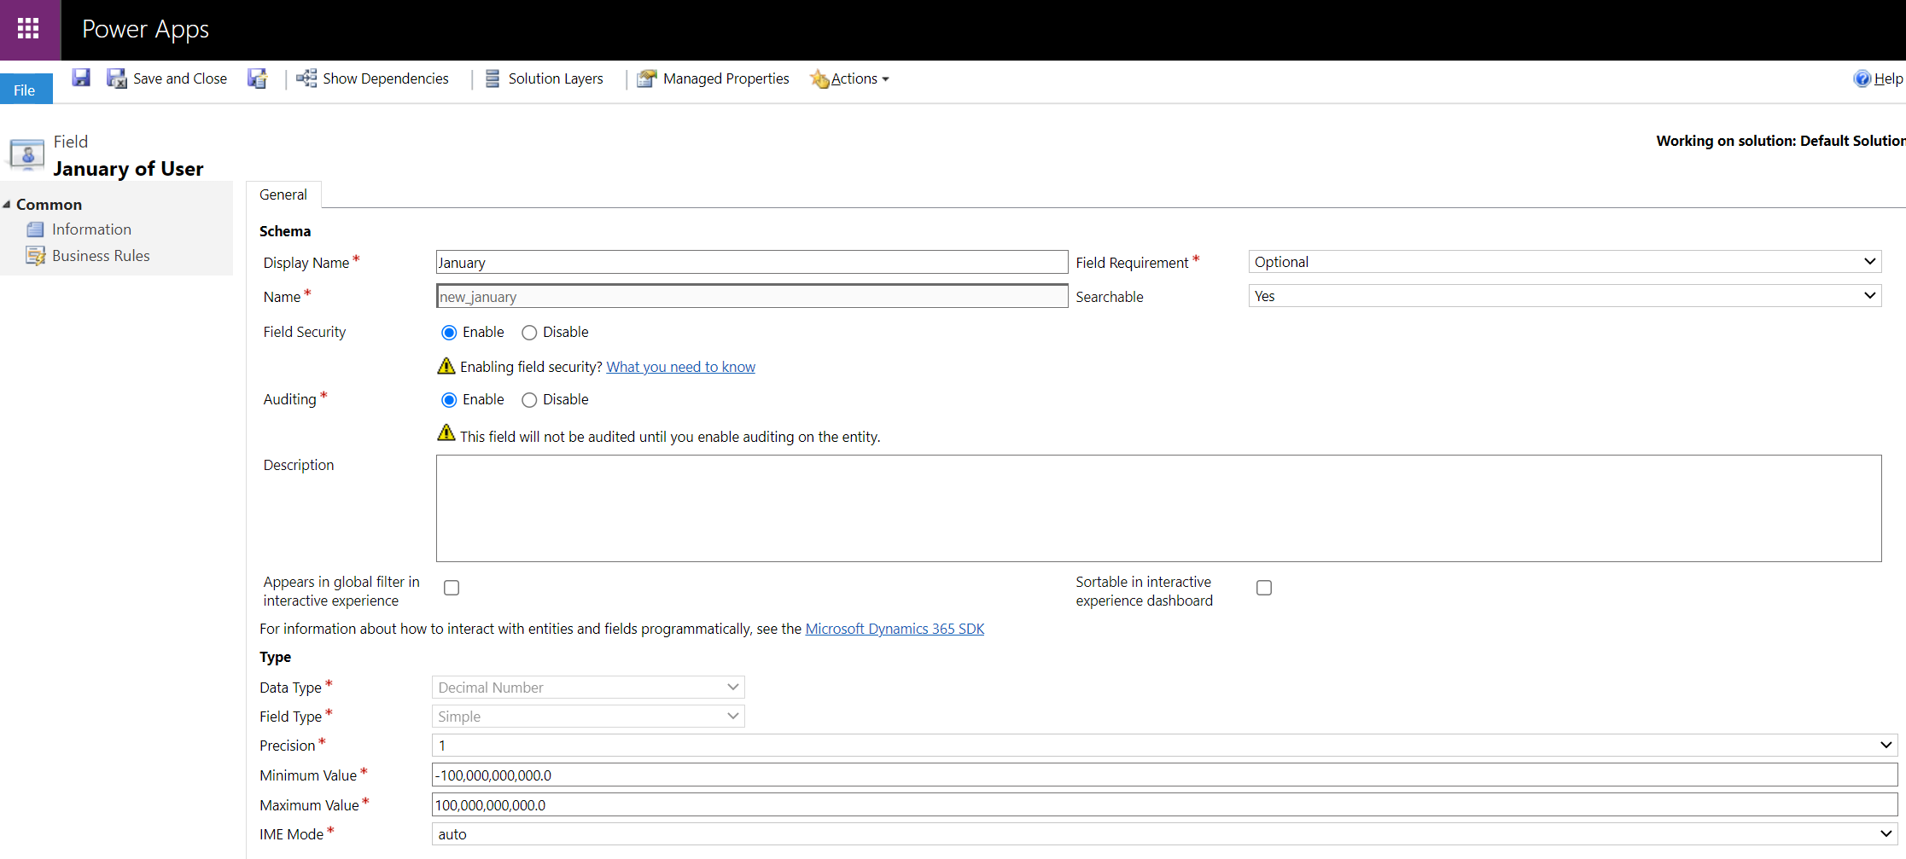Click the Save and Close button label
Viewport: 1906px width, 859px height.
(x=180, y=78)
